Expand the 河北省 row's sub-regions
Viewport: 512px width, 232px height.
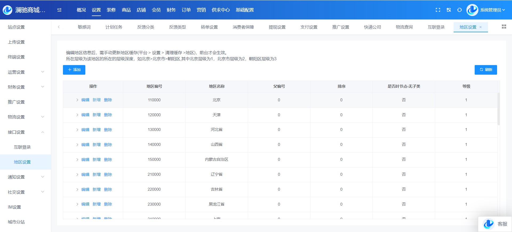click(x=77, y=130)
